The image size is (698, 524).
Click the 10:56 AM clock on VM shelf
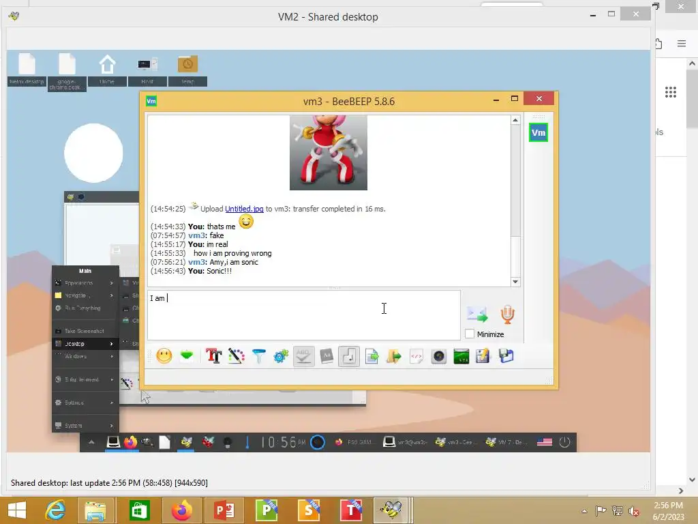283,442
